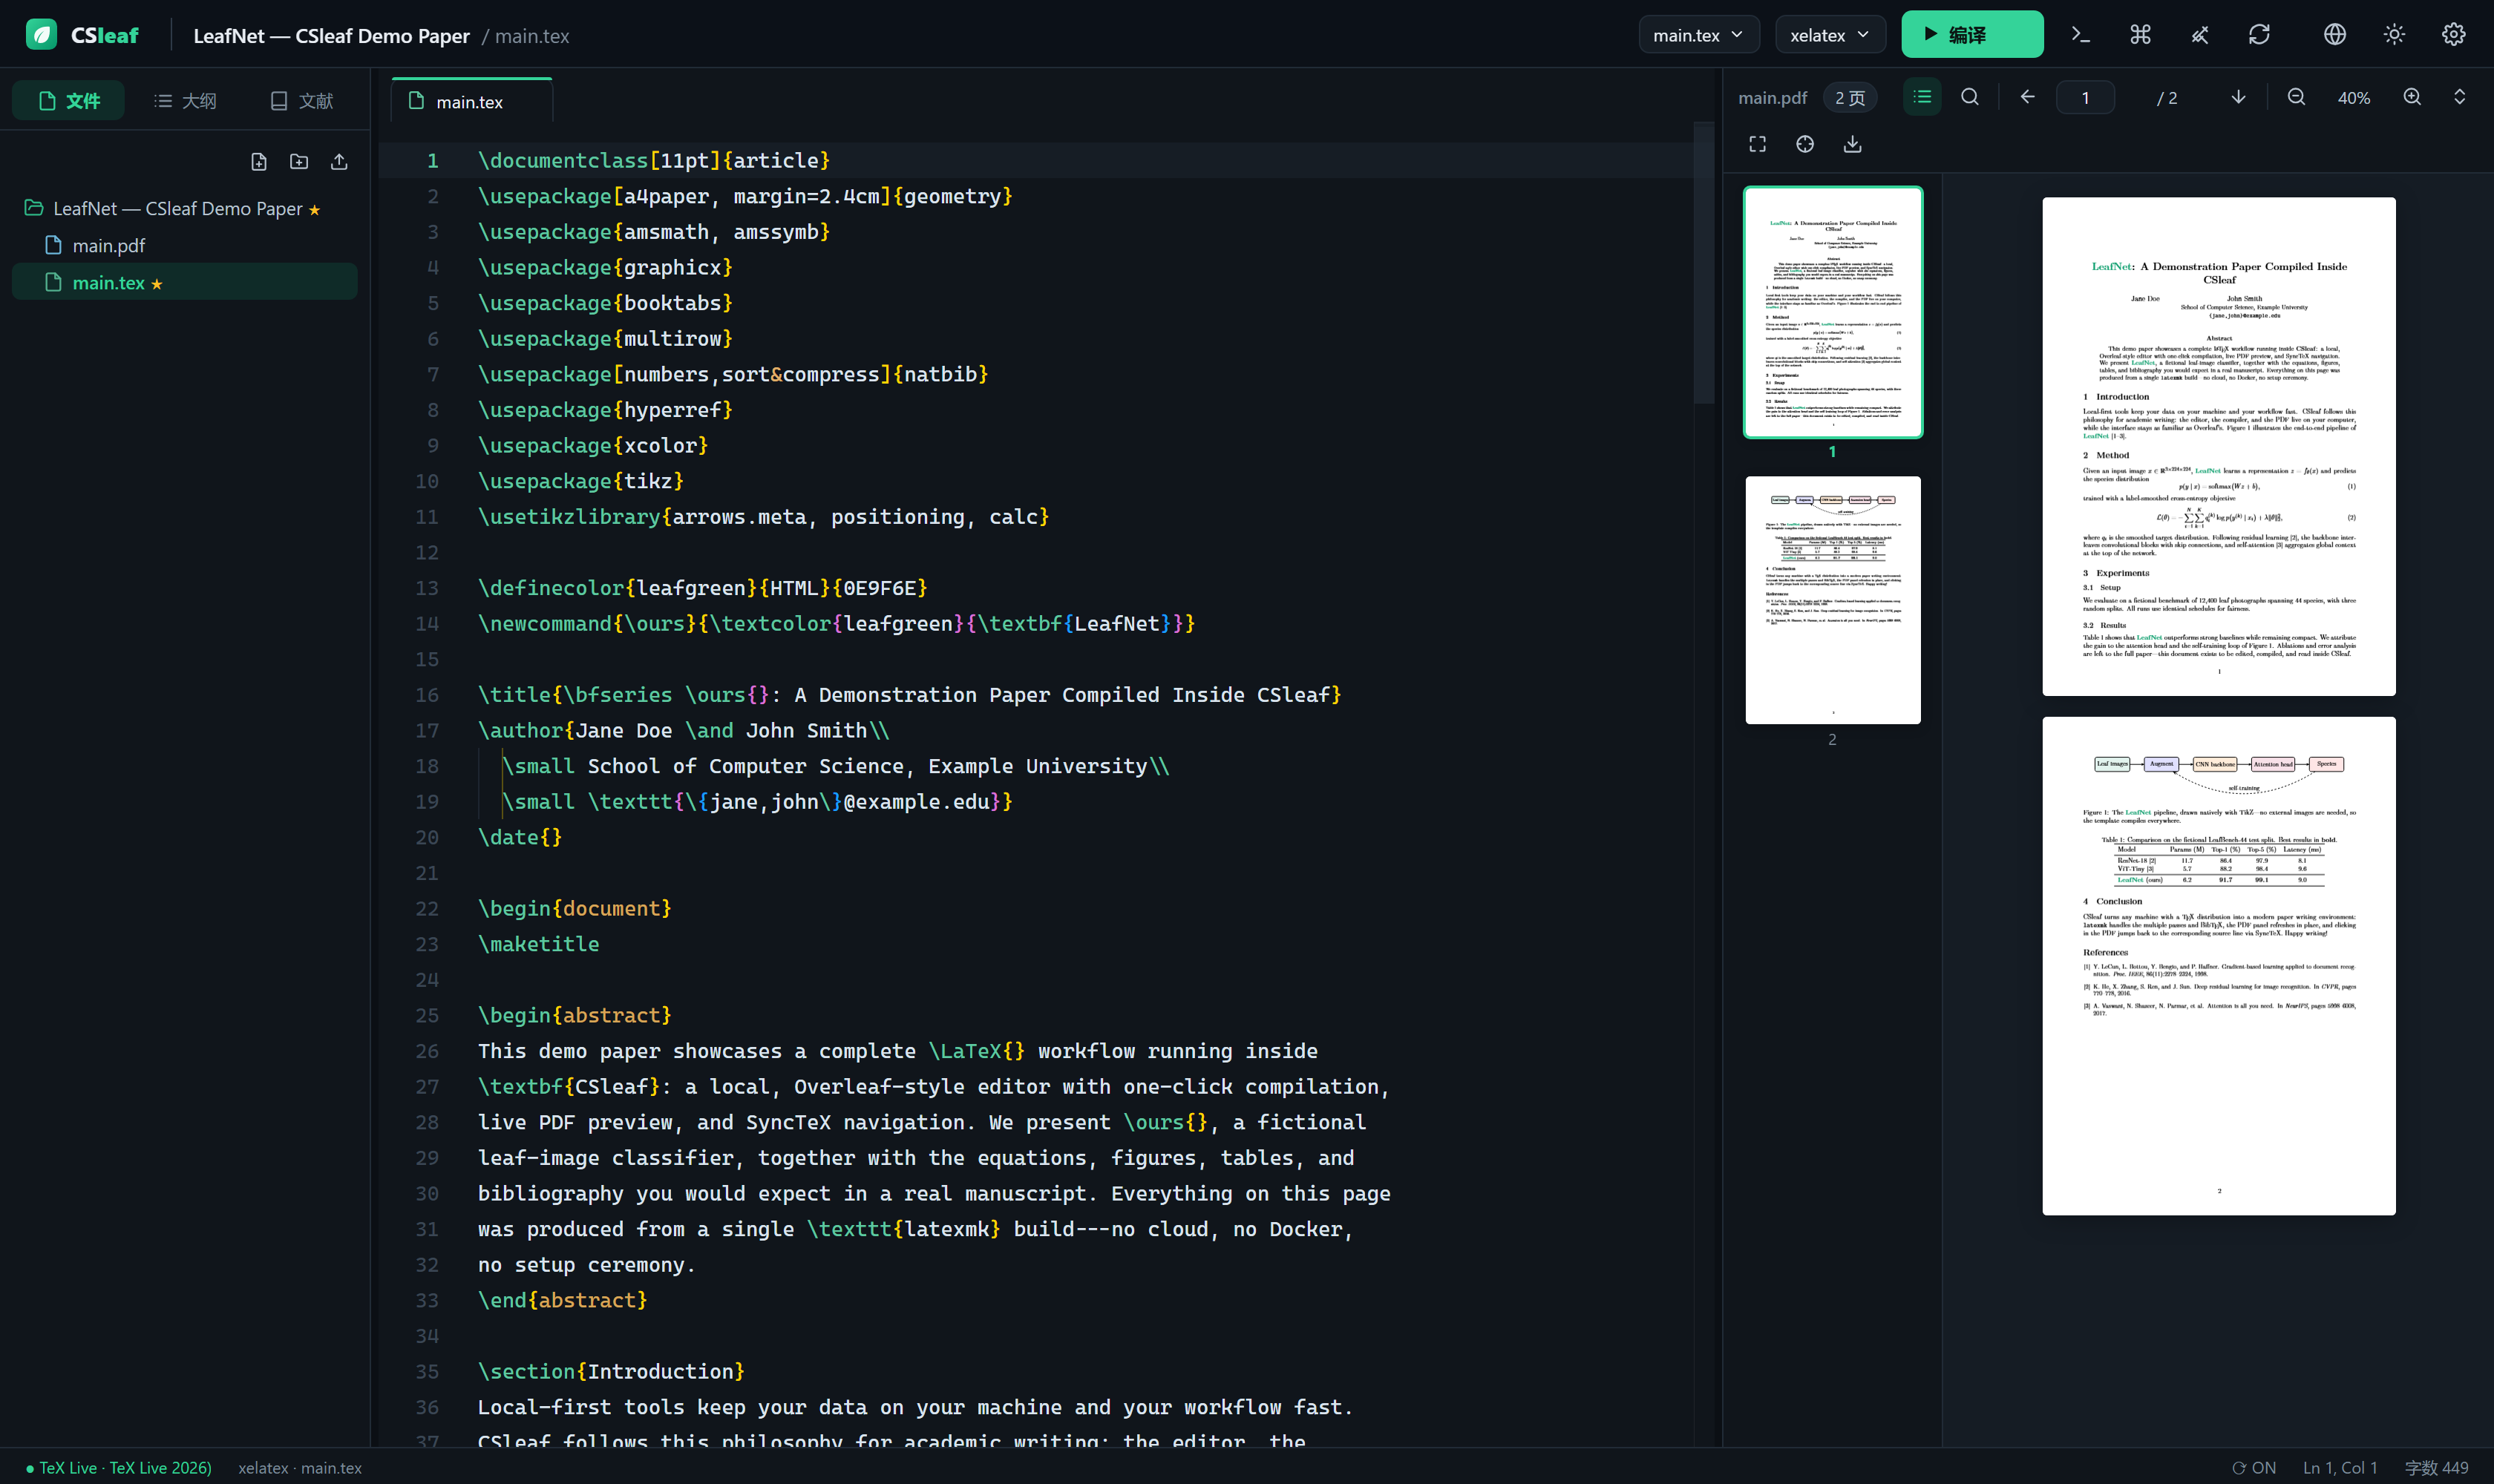Click the star beside main.tex in file tree
2494x1484 pixels.
point(157,284)
